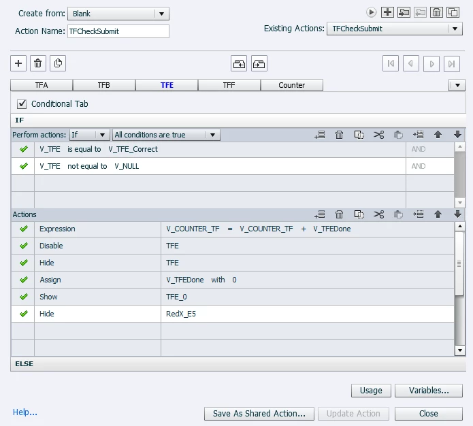Copy selected action in Actions section
The image size is (473, 426).
[359, 214]
